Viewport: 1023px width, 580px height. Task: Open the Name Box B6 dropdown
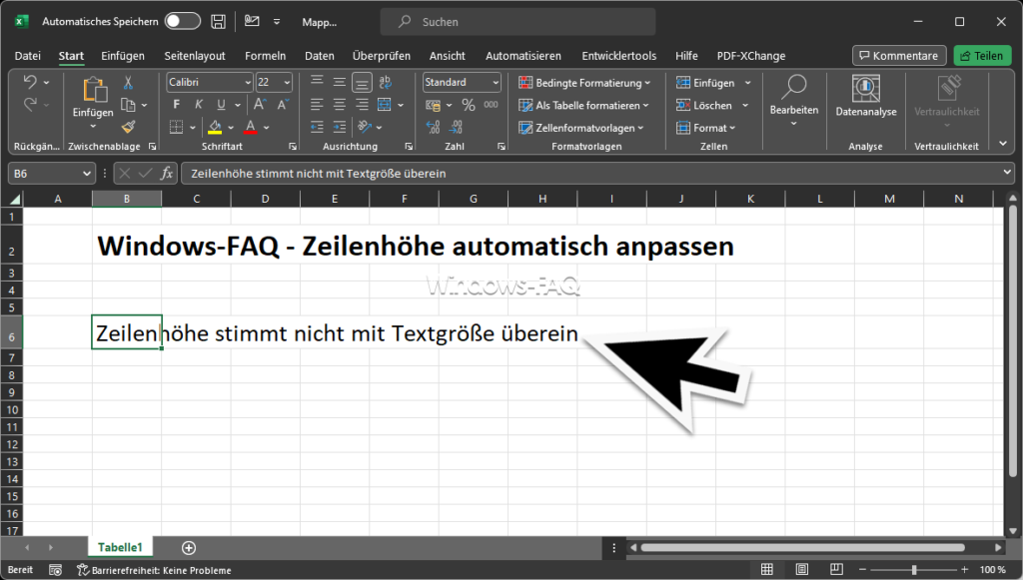point(87,174)
